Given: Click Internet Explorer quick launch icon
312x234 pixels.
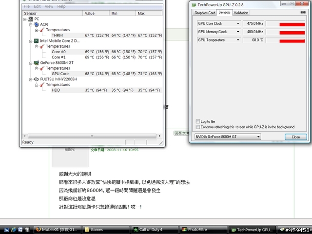Looking at the screenshot, I should click(x=13, y=230).
